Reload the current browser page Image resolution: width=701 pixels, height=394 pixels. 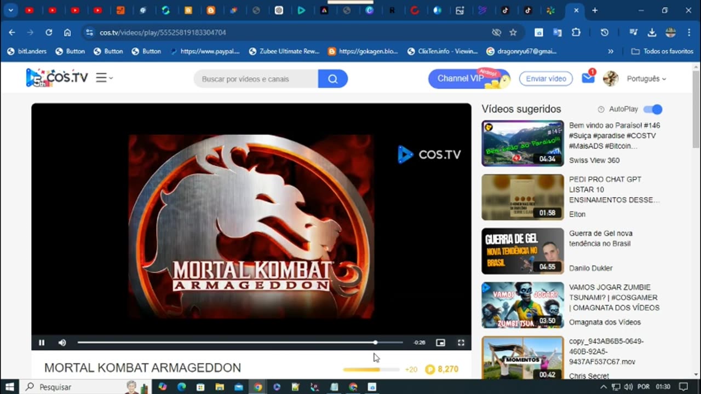(49, 32)
